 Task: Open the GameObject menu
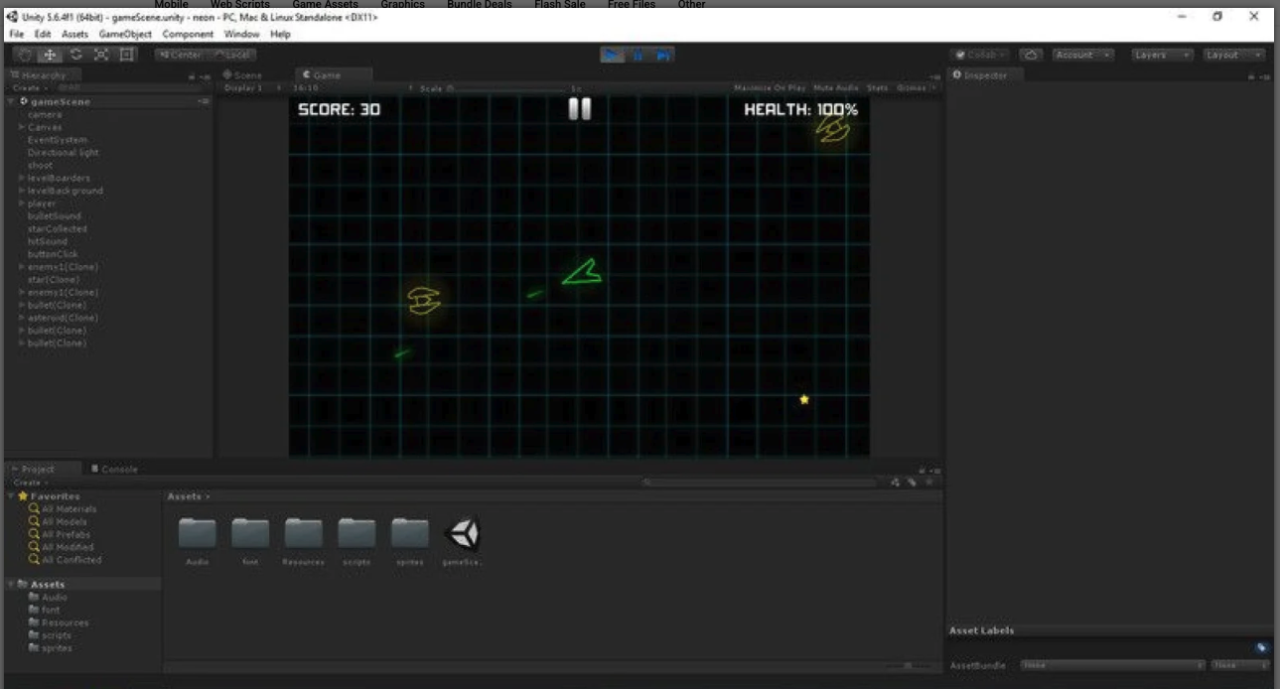pos(125,34)
